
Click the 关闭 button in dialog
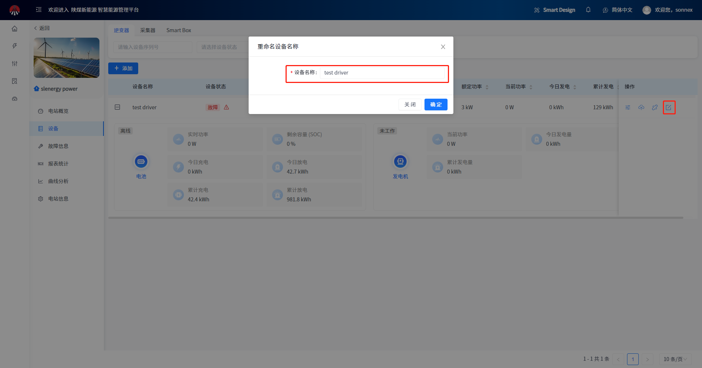point(410,105)
